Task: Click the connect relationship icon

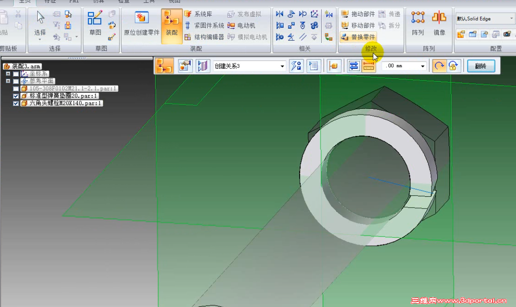Action: (x=291, y=25)
